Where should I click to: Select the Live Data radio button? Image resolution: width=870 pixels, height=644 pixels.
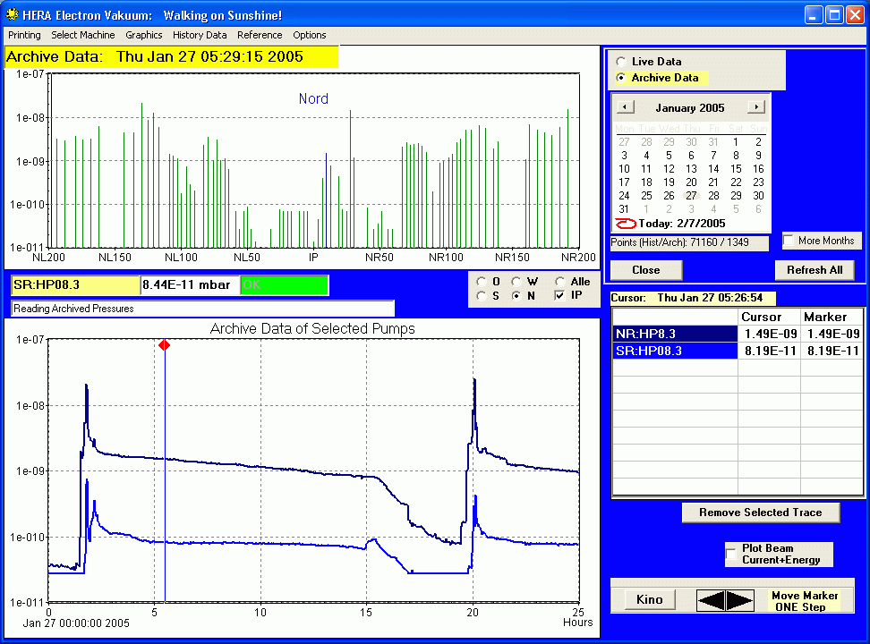[x=621, y=62]
